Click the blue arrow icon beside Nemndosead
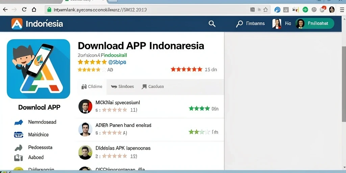Viewport: 346px width, 173px height. tap(19, 122)
